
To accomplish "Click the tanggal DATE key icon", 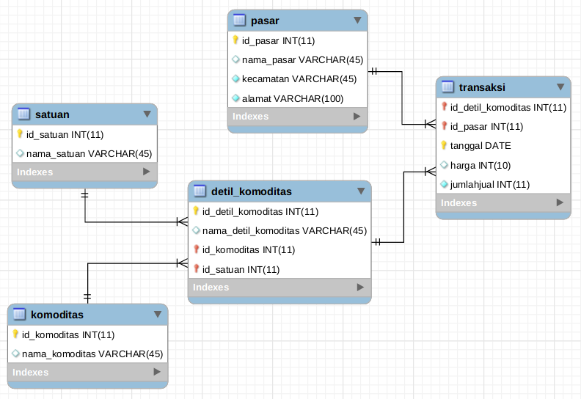I will click(x=444, y=145).
